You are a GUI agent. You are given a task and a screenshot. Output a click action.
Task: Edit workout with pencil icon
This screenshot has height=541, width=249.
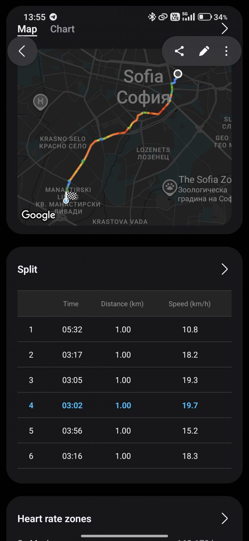[204, 51]
